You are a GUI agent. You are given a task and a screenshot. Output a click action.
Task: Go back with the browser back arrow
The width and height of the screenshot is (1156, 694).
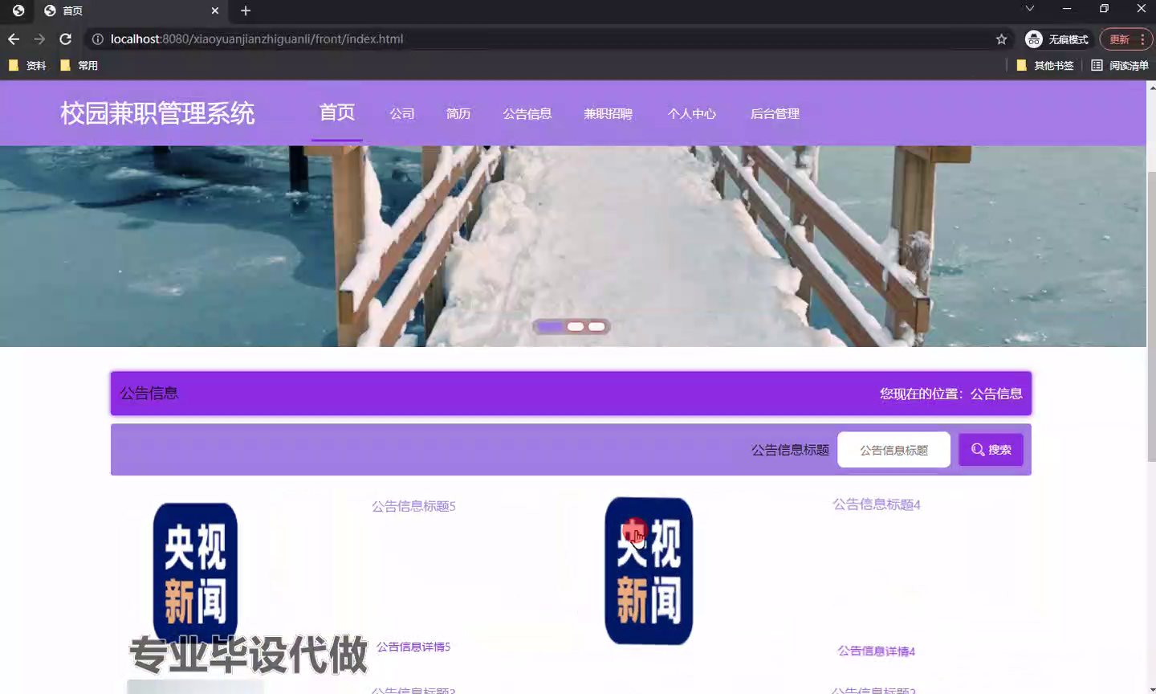pyautogui.click(x=14, y=39)
